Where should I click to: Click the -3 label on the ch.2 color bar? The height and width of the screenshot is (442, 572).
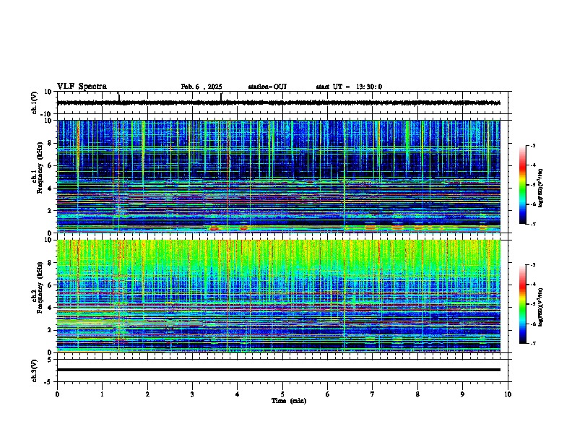[x=532, y=265]
